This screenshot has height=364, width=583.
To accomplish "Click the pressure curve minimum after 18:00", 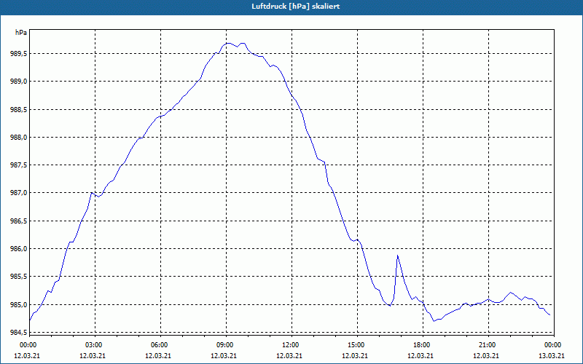I will (x=434, y=321).
